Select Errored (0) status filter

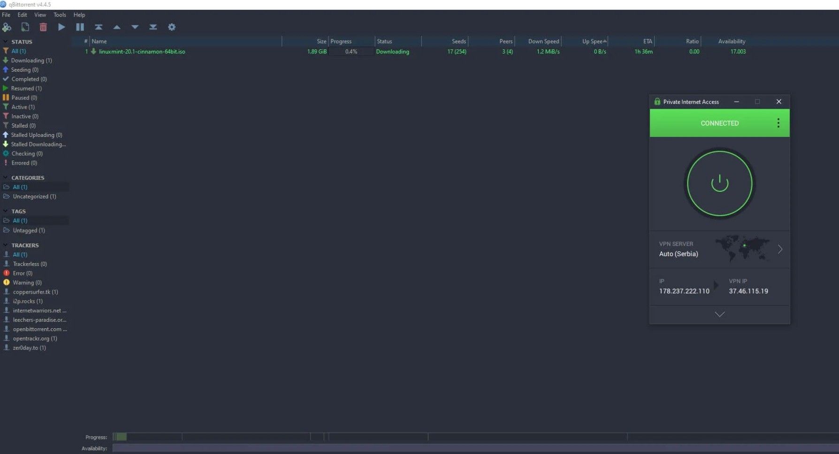[23, 163]
